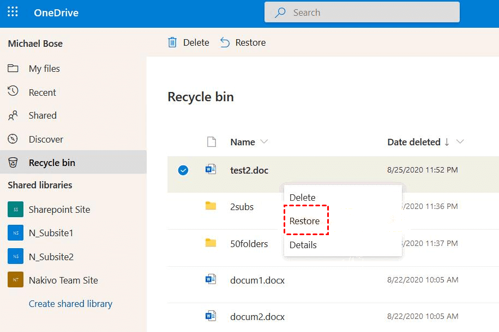
Task: Click the date ending 11:37 PM in 50folders row
Action: click(x=430, y=243)
